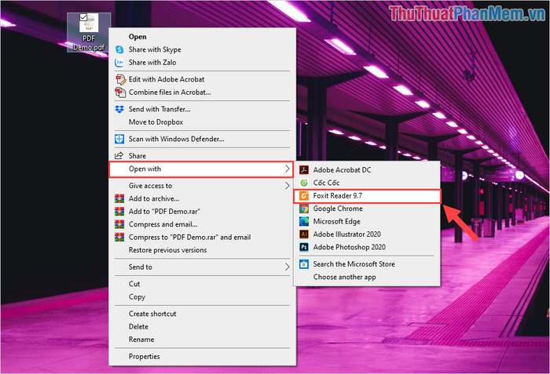Click WinRAR icon beside Add to archive

click(x=119, y=199)
